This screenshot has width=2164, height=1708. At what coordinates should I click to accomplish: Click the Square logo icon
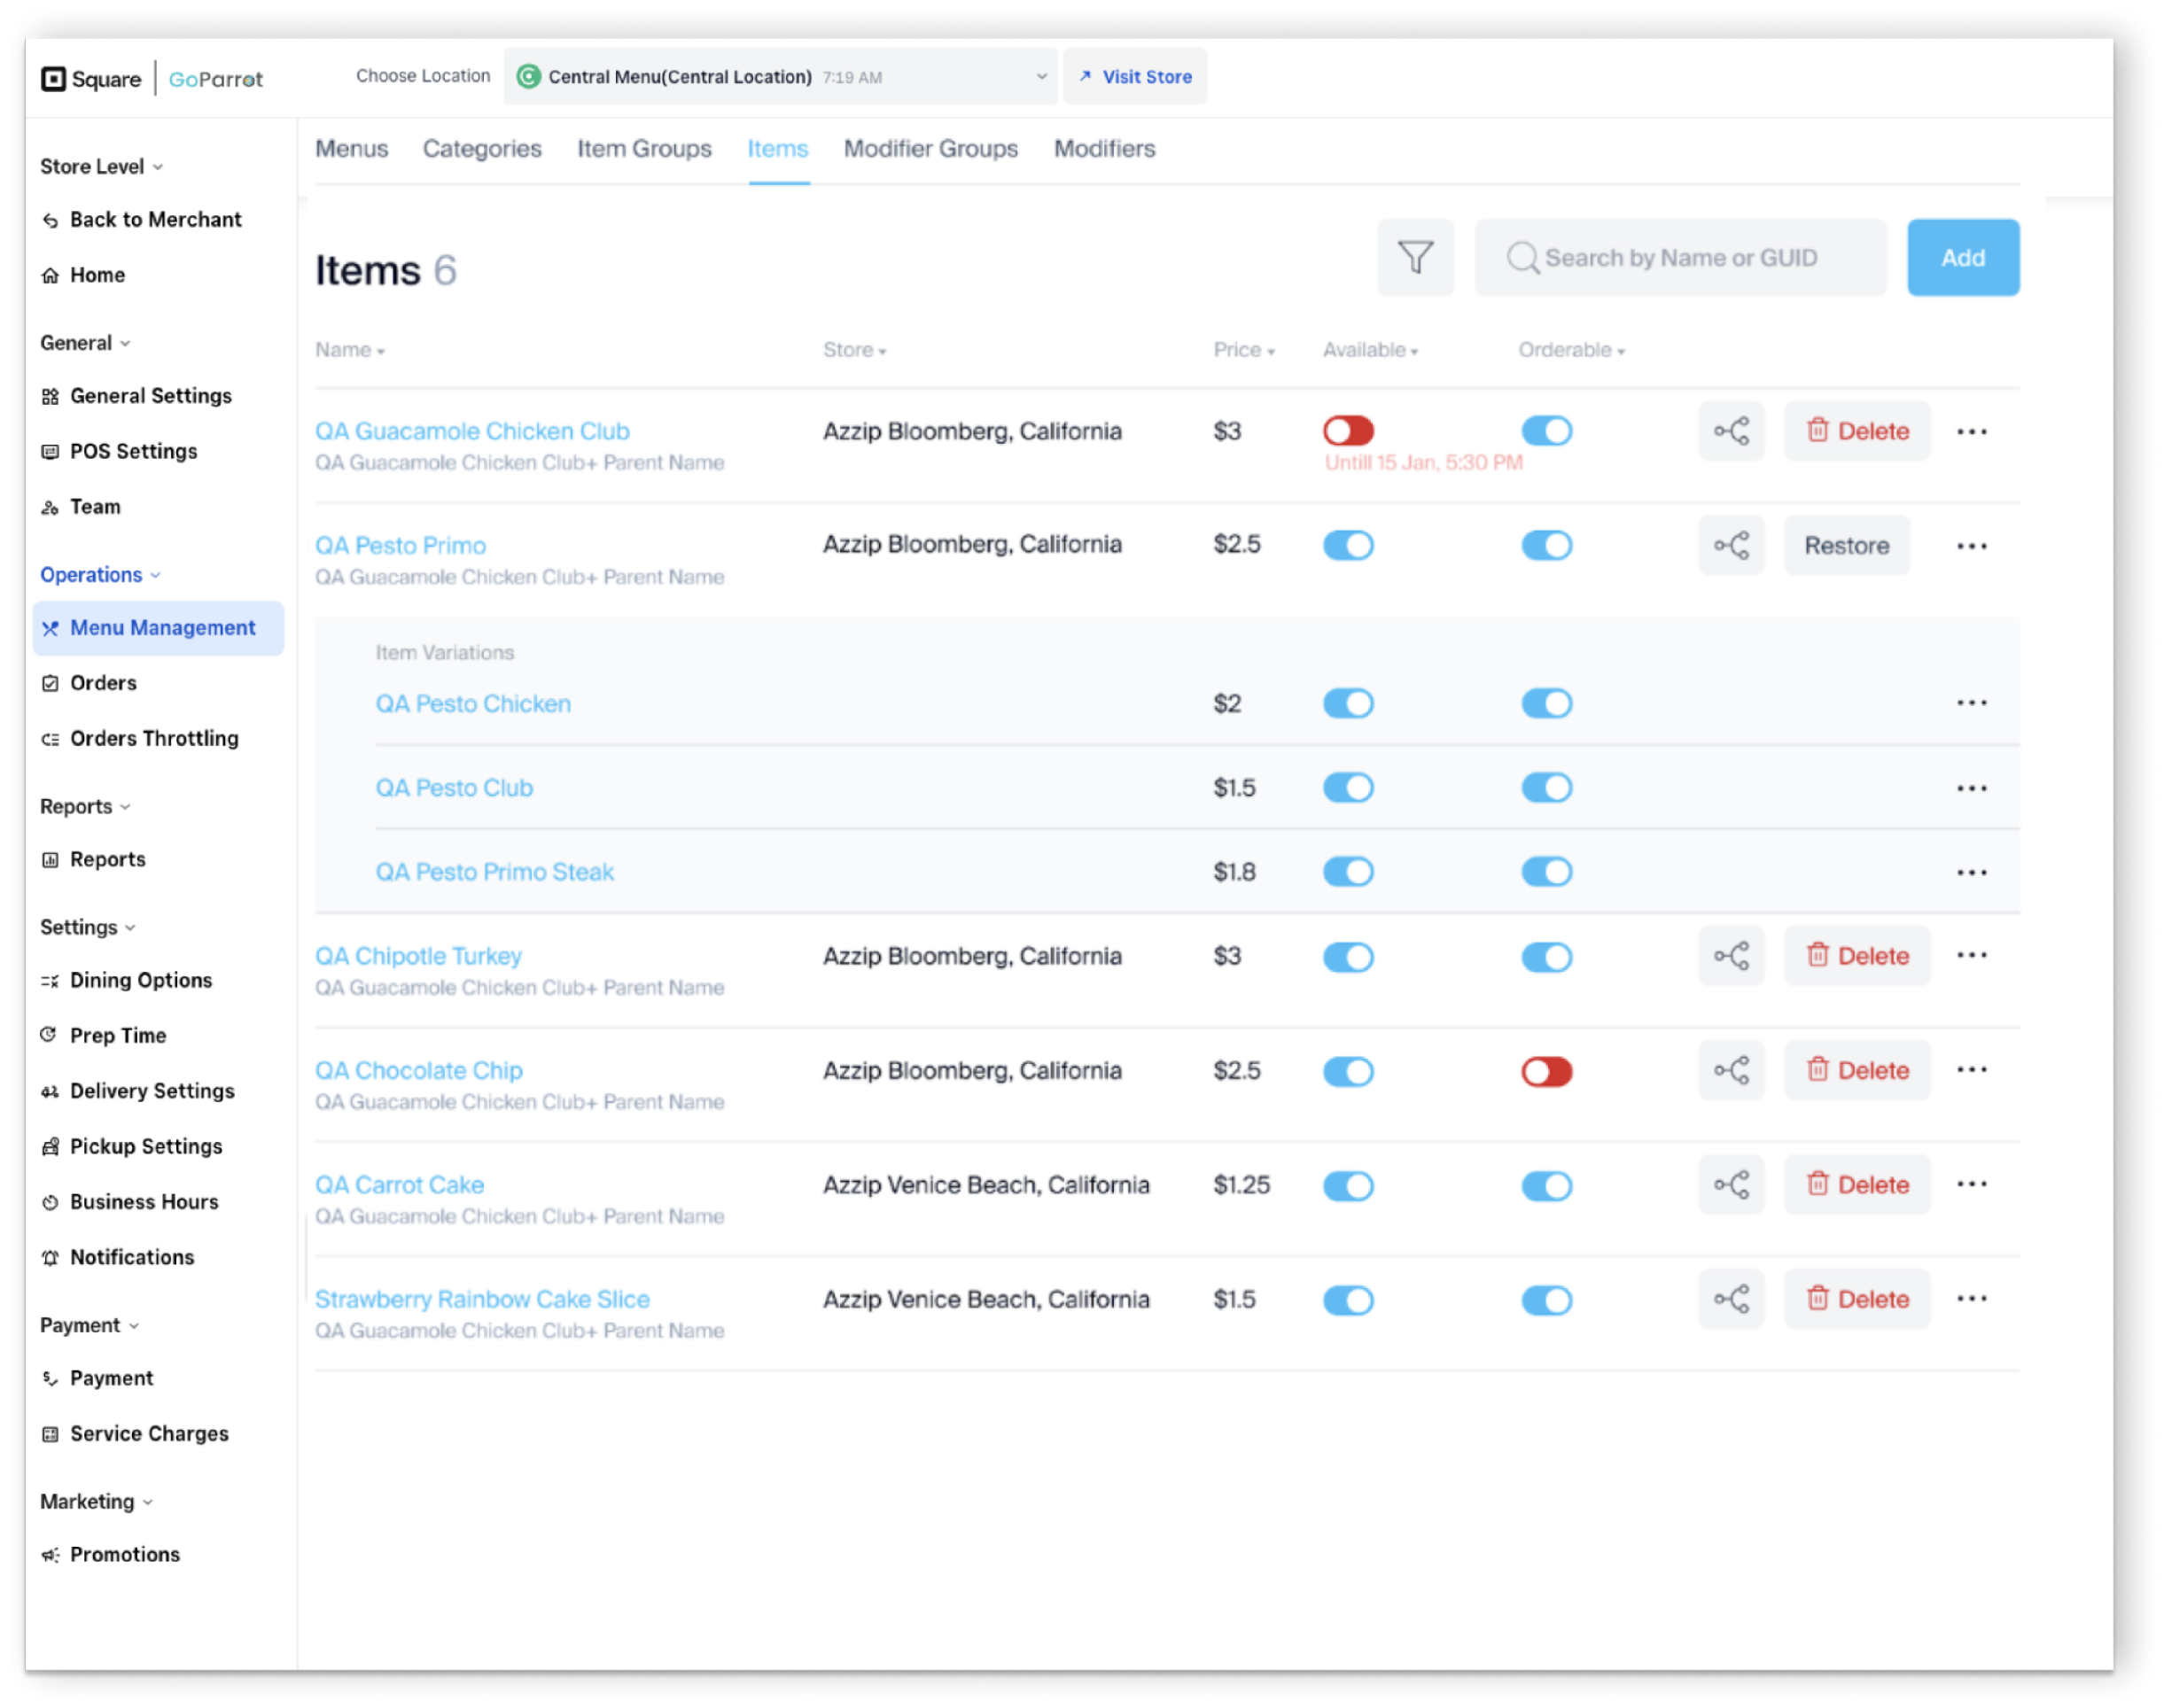(x=53, y=79)
